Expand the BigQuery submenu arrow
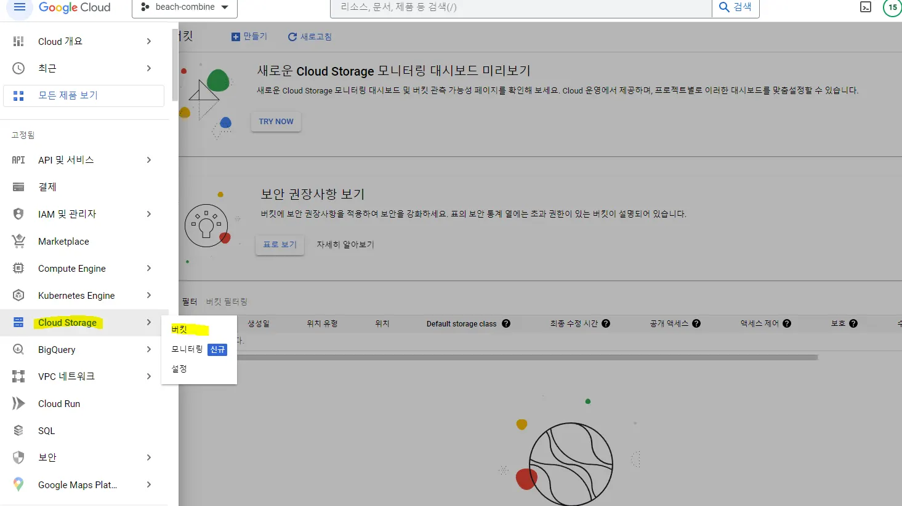902x506 pixels. pyautogui.click(x=149, y=349)
